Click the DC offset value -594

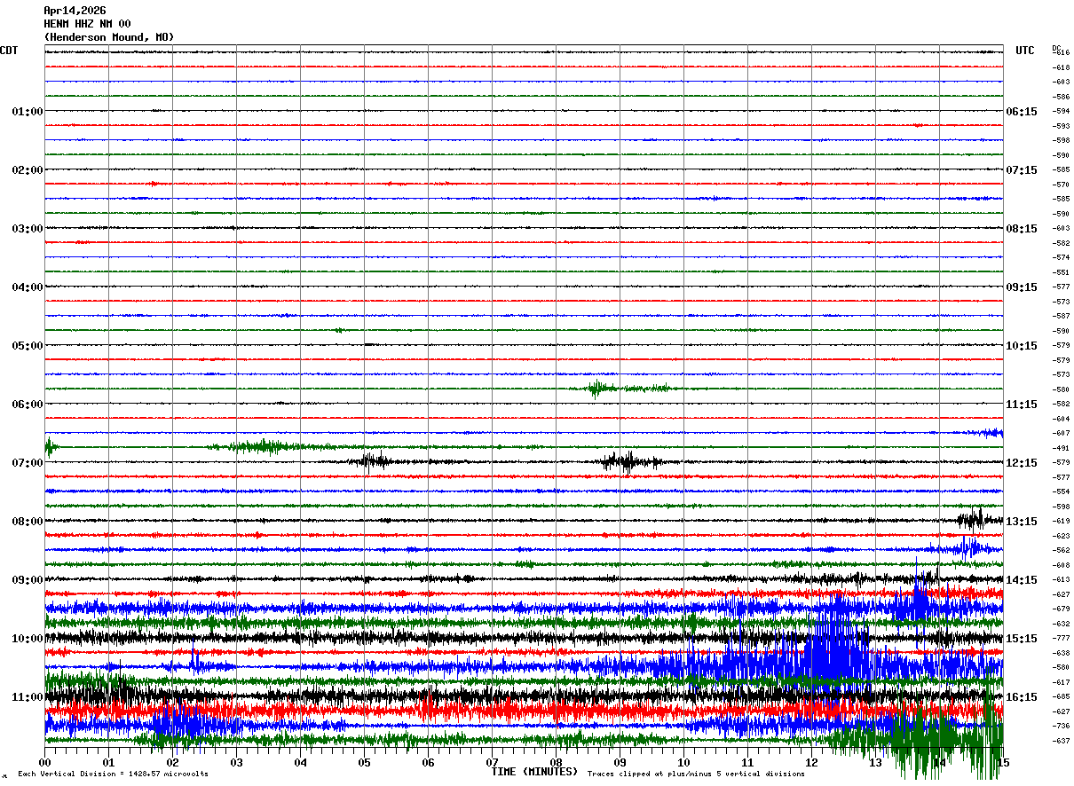[1061, 111]
